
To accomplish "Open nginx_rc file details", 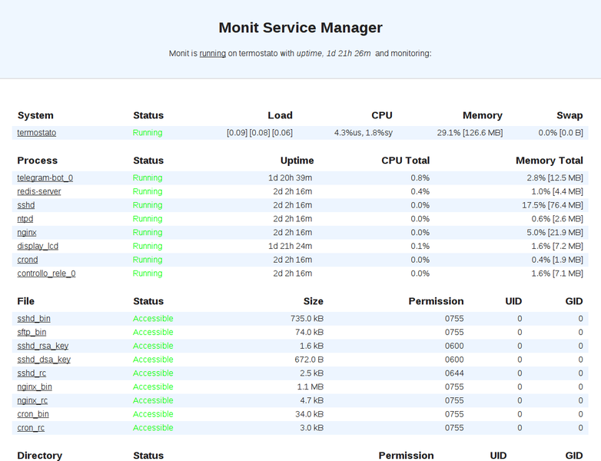I will (x=32, y=401).
